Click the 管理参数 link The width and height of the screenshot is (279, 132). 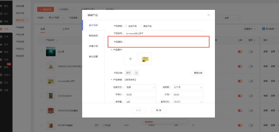coord(130,80)
